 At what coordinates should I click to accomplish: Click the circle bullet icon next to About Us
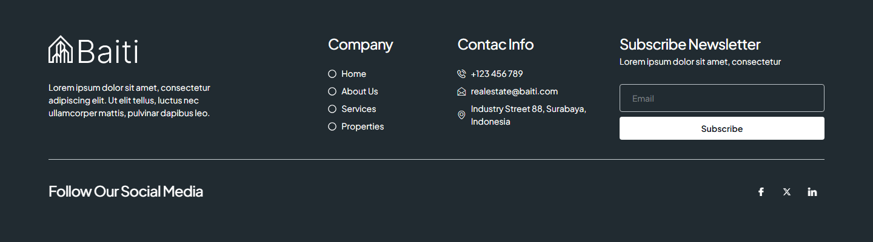point(332,91)
